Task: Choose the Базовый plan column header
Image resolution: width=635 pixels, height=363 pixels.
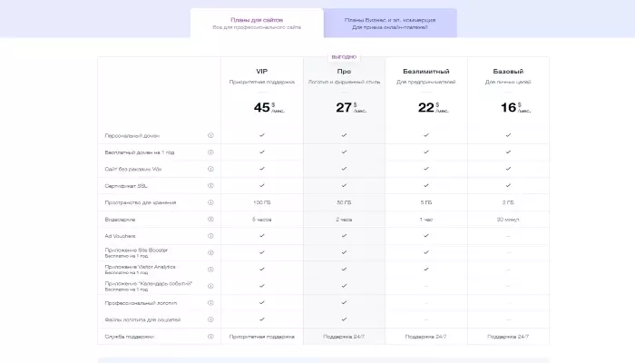Action: (x=508, y=72)
